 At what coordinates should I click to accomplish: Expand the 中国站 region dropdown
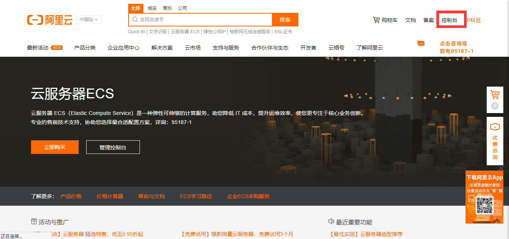click(x=89, y=20)
